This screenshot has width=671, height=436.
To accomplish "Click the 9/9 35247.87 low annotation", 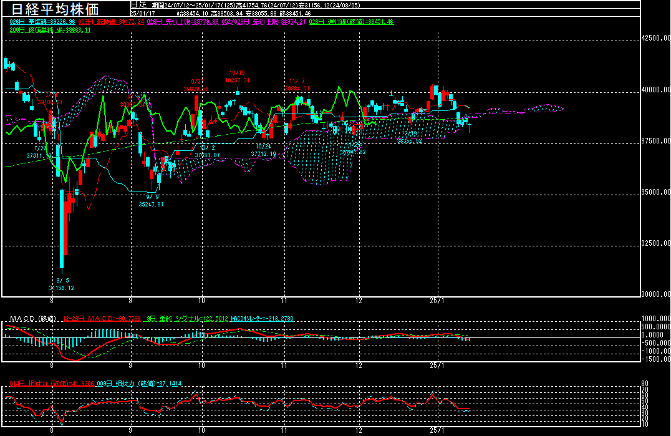I will pos(151,201).
